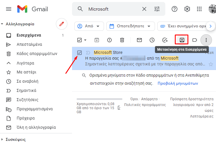The width and height of the screenshot is (216, 144).
Task: Click inside the Microsoft search field
Action: [114, 9]
